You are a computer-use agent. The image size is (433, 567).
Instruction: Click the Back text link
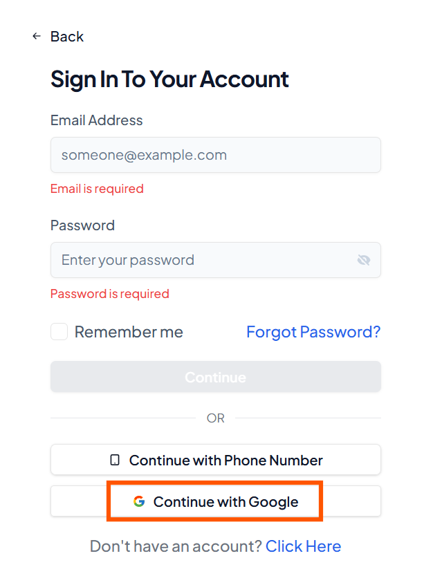[67, 37]
